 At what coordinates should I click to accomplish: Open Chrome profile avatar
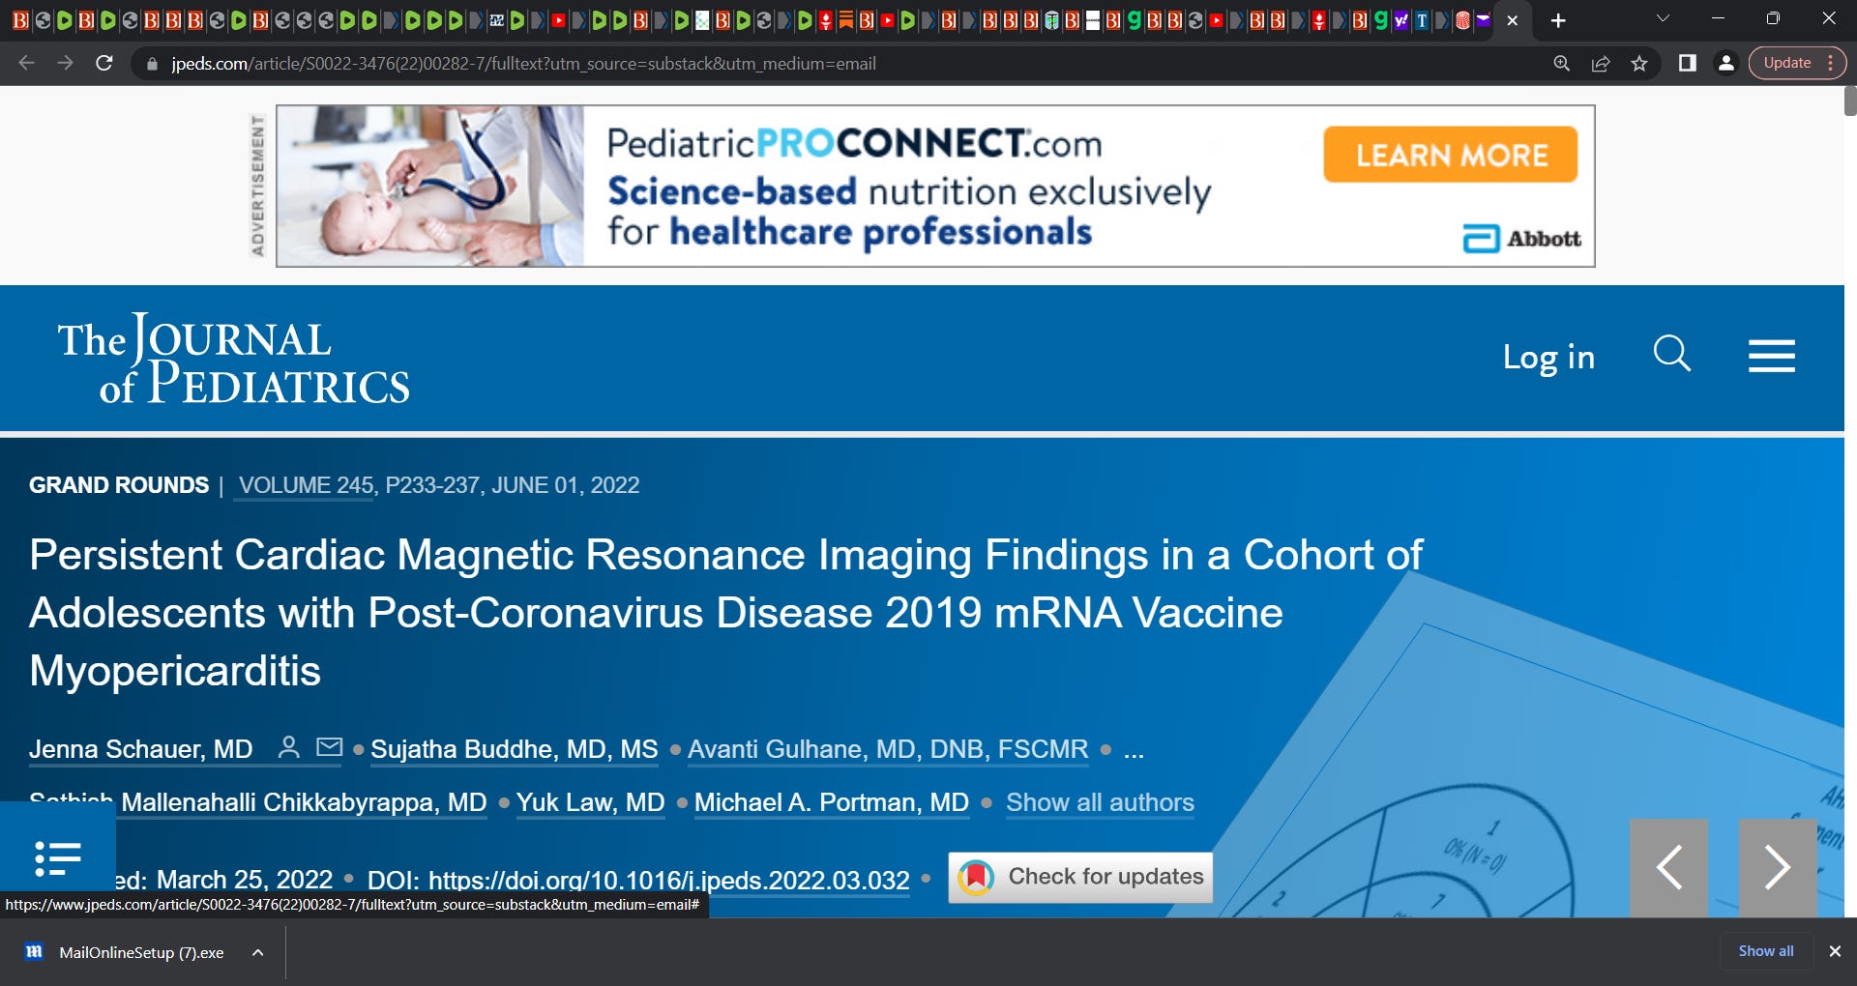tap(1725, 63)
